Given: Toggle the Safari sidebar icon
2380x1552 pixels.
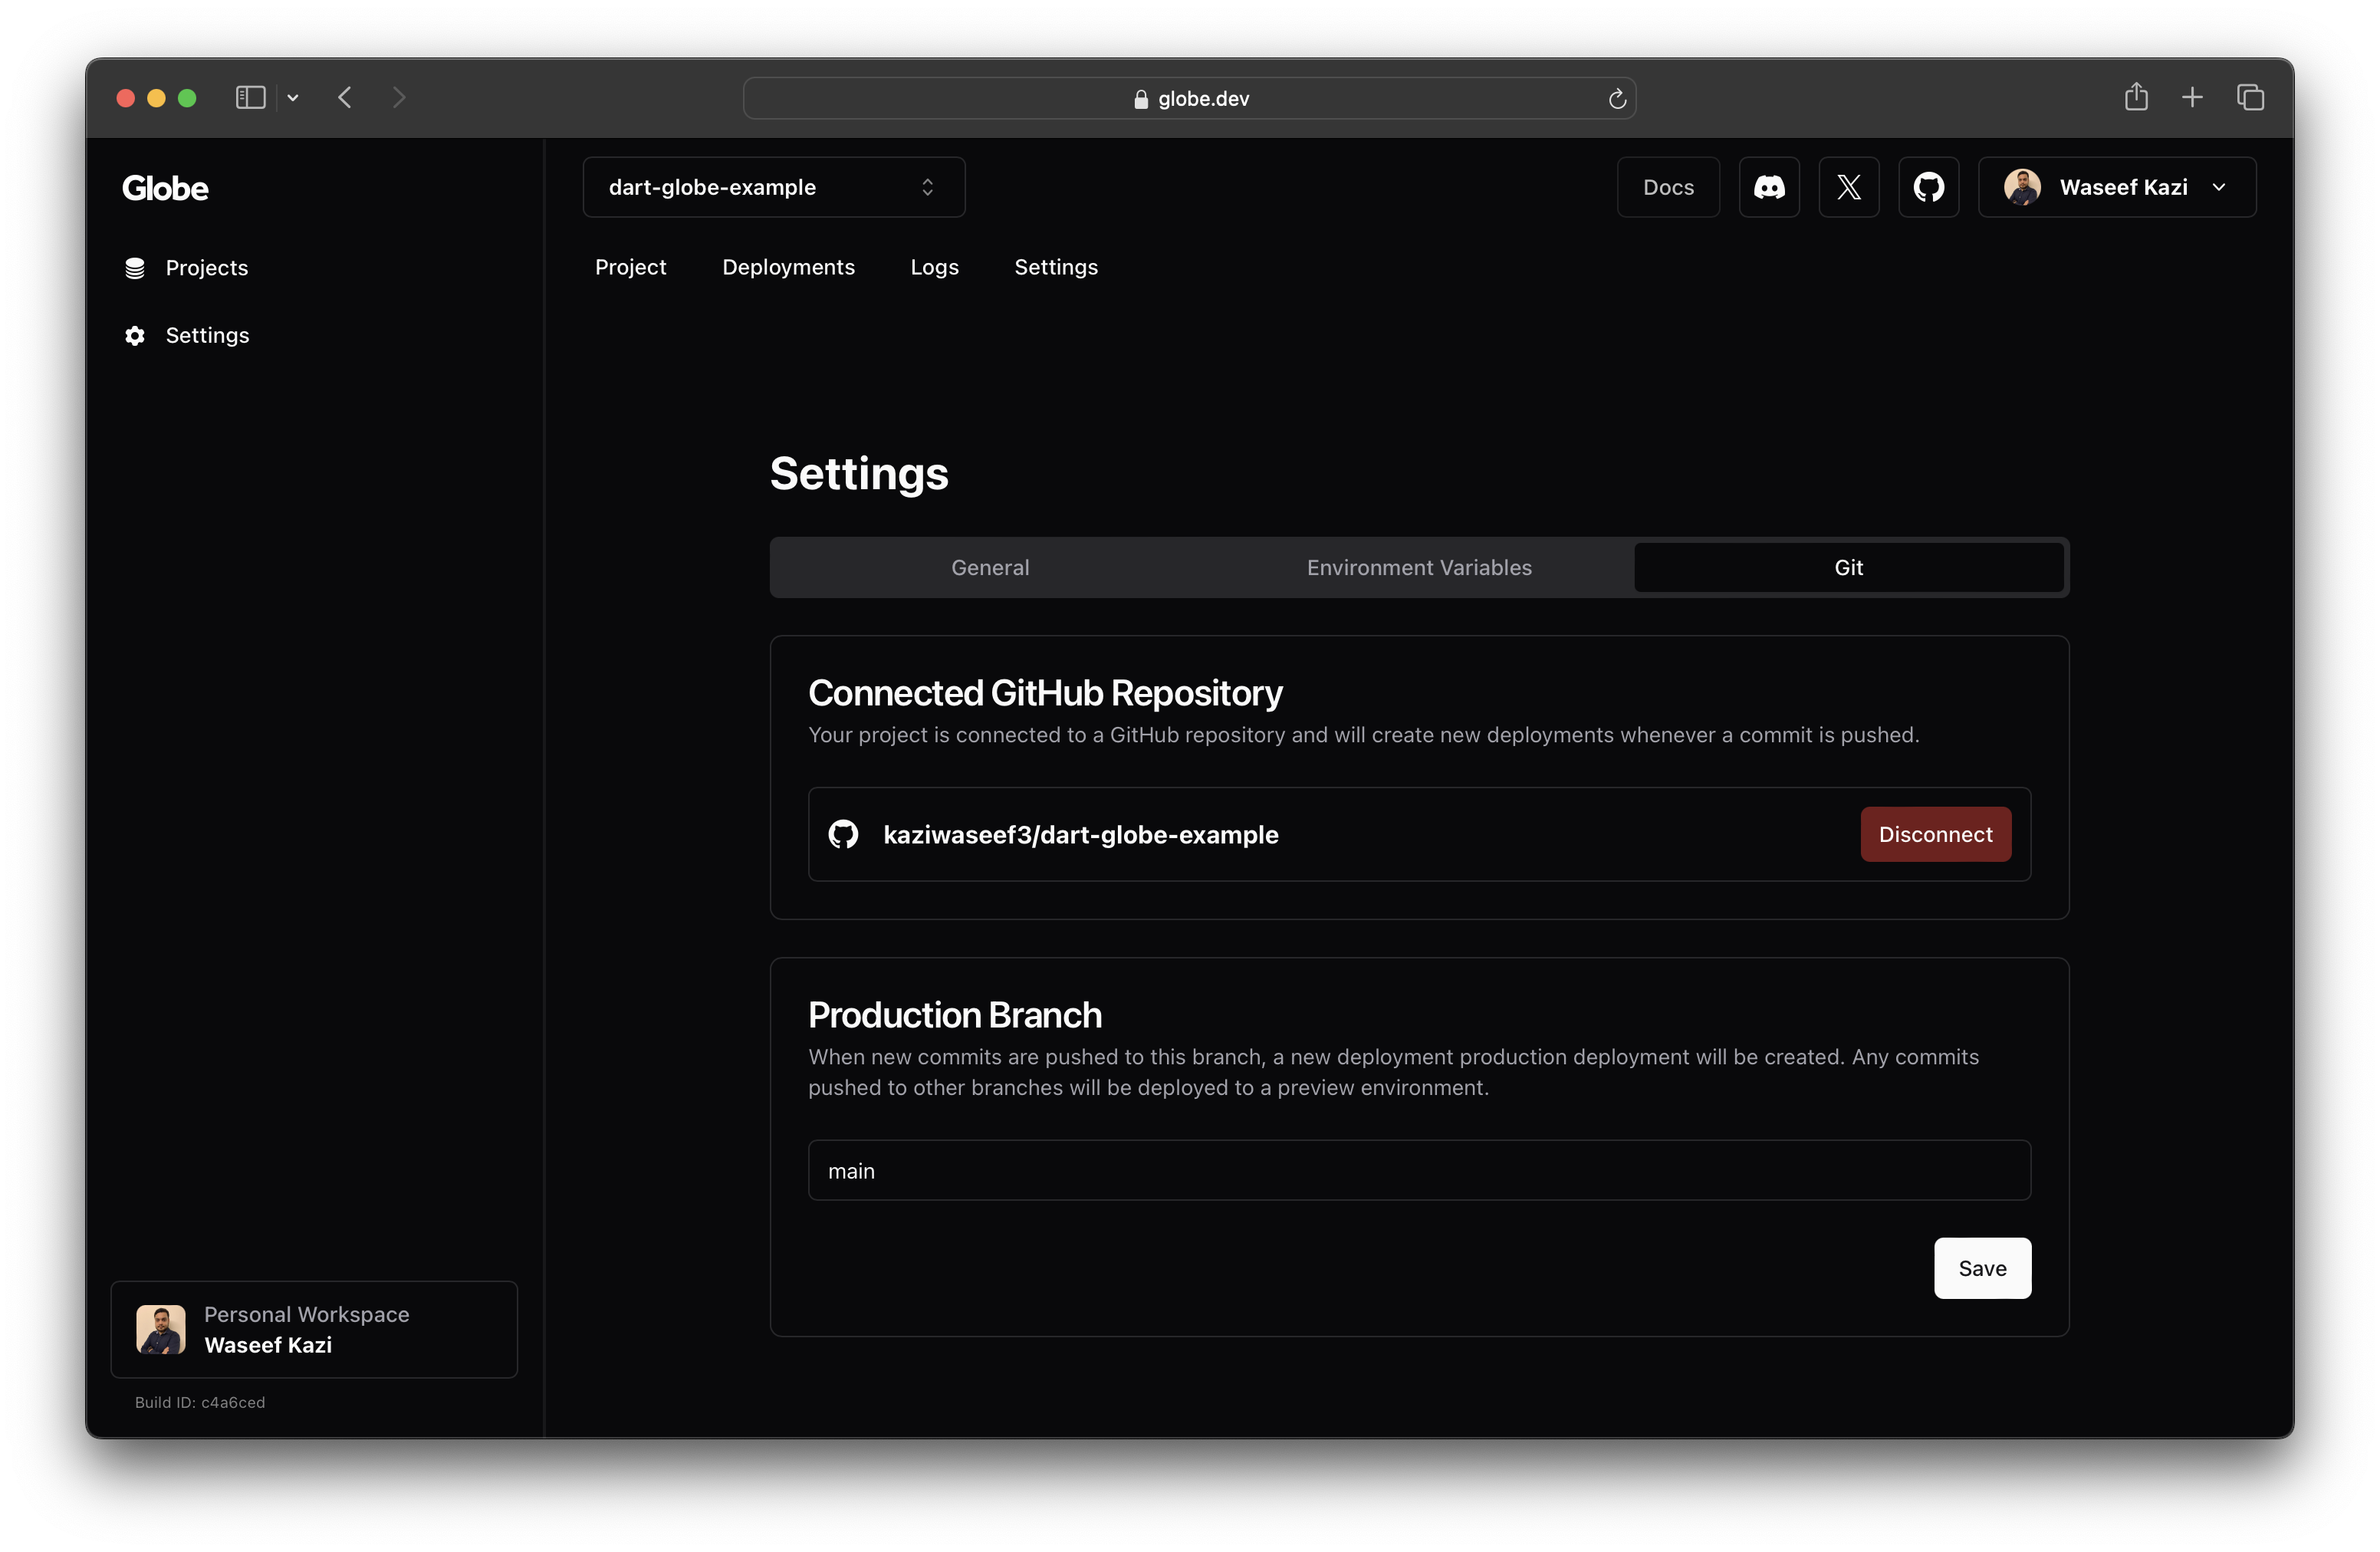Looking at the screenshot, I should (250, 97).
